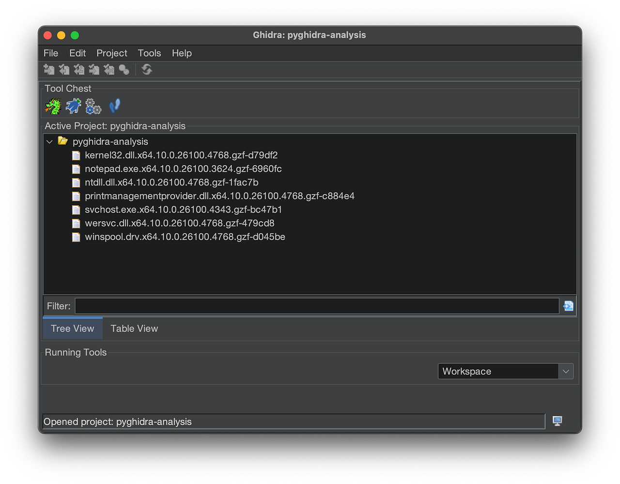
Task: Click the document icon beside svchost.exe
Action: 76,210
